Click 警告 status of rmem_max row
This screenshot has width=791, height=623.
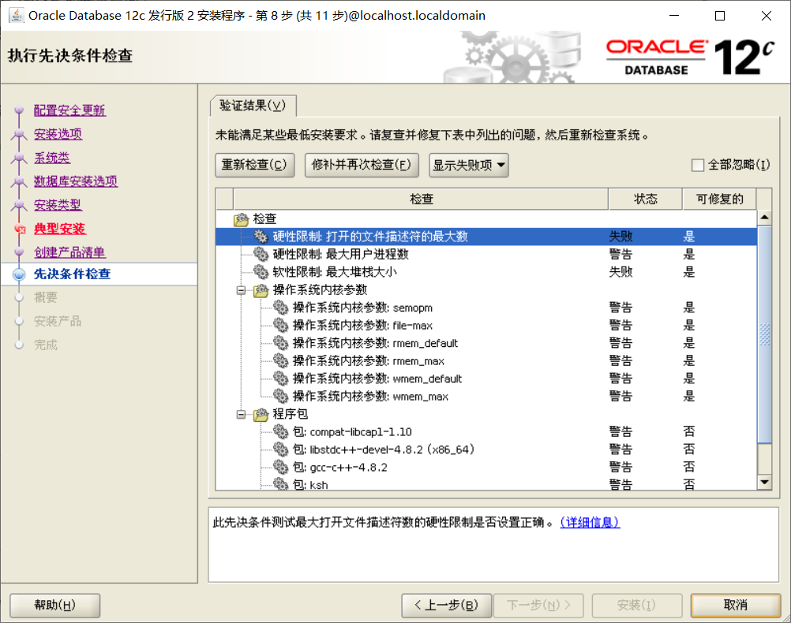tap(620, 361)
